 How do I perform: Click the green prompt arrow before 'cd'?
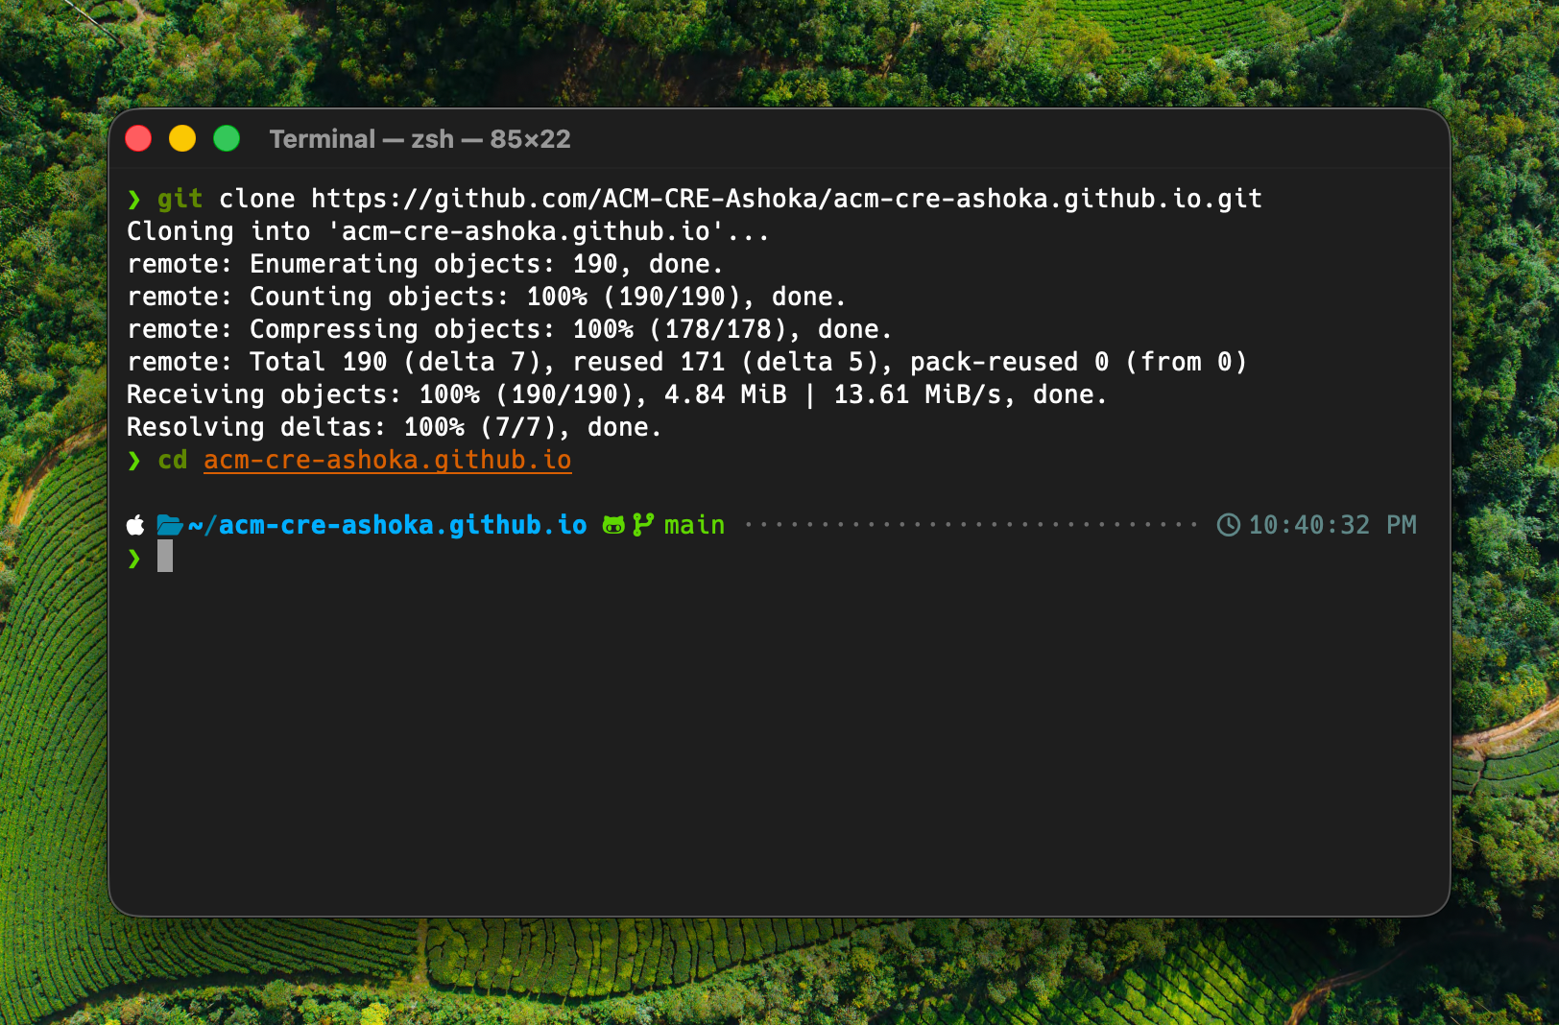pyautogui.click(x=134, y=461)
